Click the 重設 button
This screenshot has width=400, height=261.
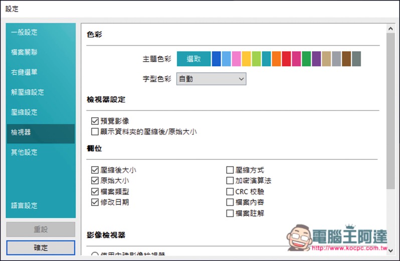point(41,229)
